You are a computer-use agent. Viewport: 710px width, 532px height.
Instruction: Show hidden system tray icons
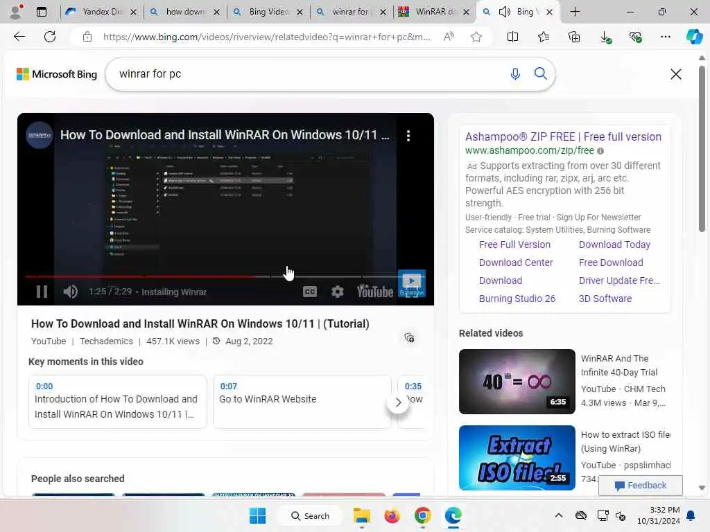[559, 515]
